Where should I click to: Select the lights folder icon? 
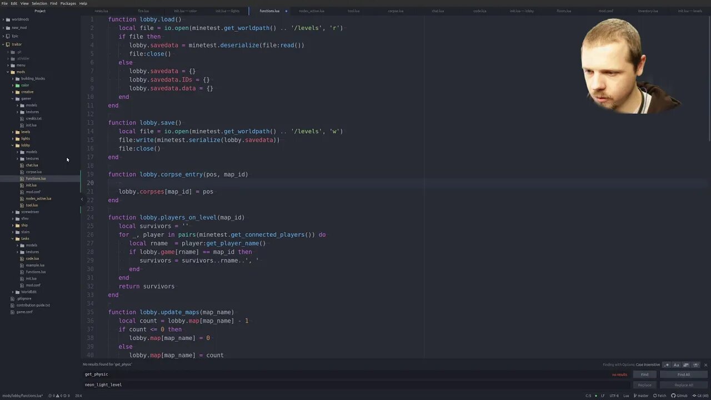tap(17, 138)
